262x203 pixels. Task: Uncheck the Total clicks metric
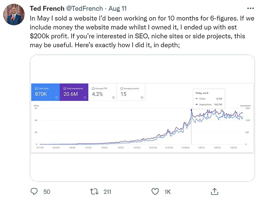click(x=36, y=88)
